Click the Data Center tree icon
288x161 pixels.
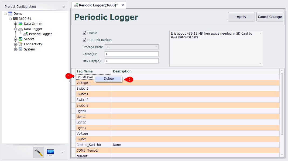[x=20, y=24]
